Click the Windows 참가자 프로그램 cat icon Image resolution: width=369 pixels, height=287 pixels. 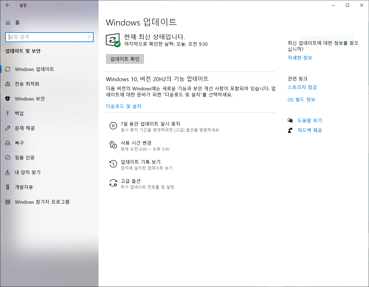click(8, 202)
